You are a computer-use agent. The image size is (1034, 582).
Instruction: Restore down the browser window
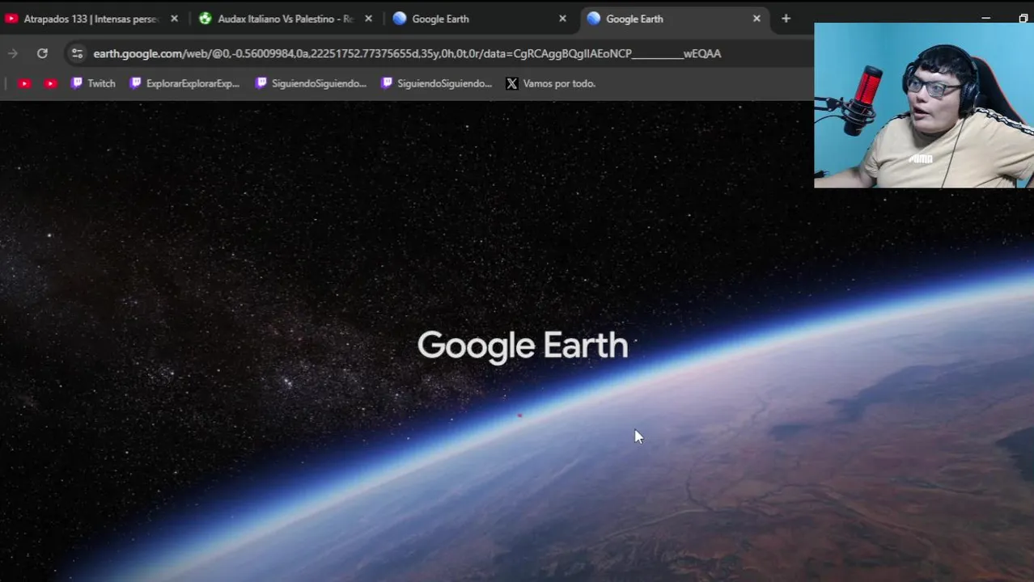(1023, 19)
